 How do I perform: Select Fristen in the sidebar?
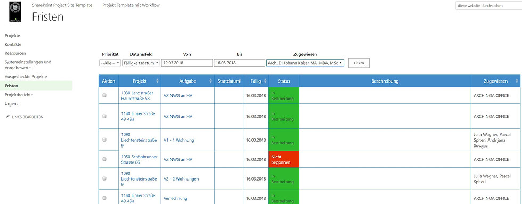[36, 86]
